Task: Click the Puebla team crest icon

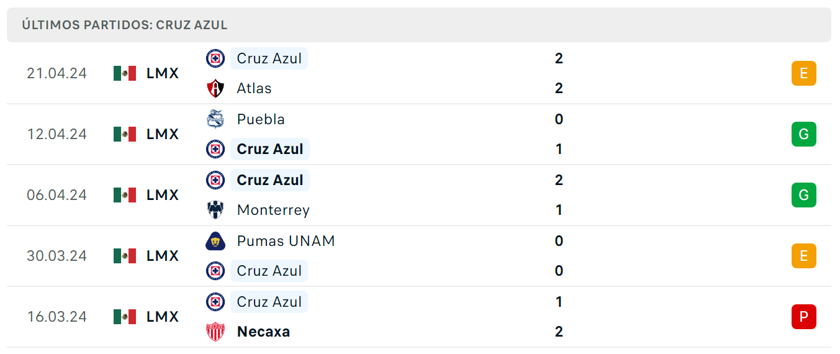Action: coord(215,119)
